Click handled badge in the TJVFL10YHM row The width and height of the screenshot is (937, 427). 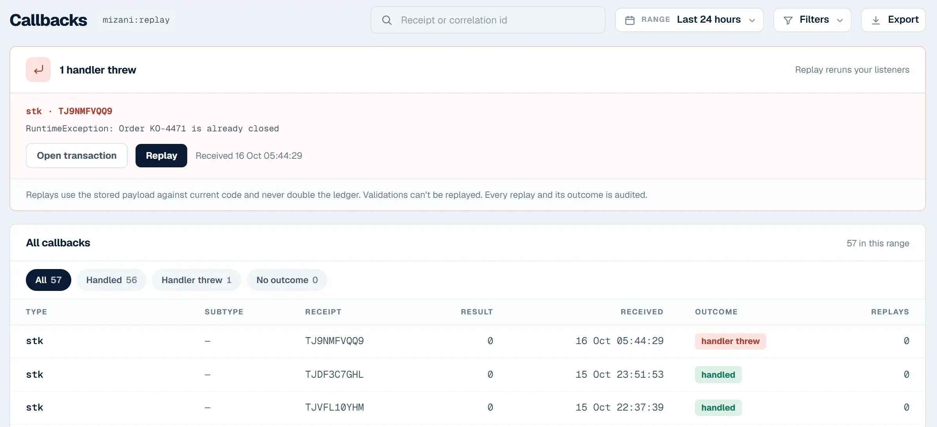718,407
